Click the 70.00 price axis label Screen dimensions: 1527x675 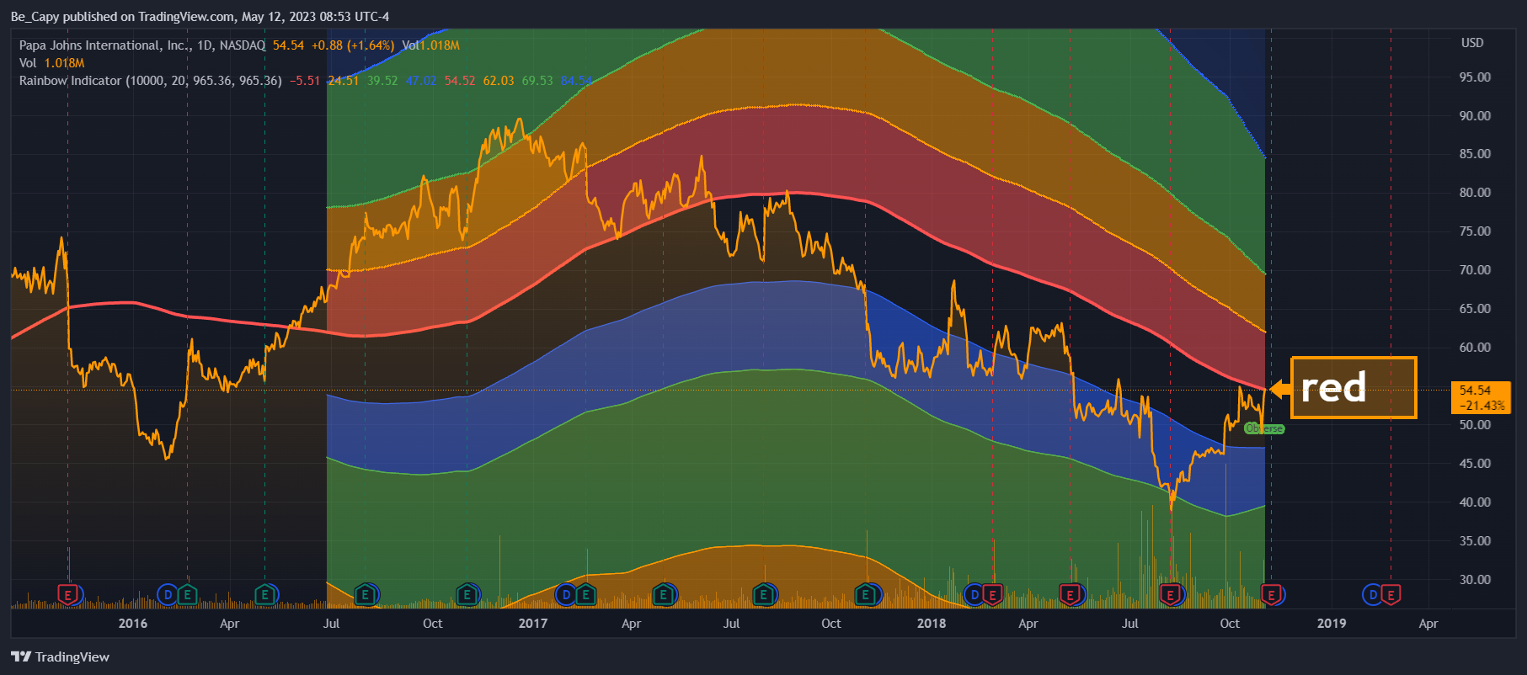point(1475,270)
